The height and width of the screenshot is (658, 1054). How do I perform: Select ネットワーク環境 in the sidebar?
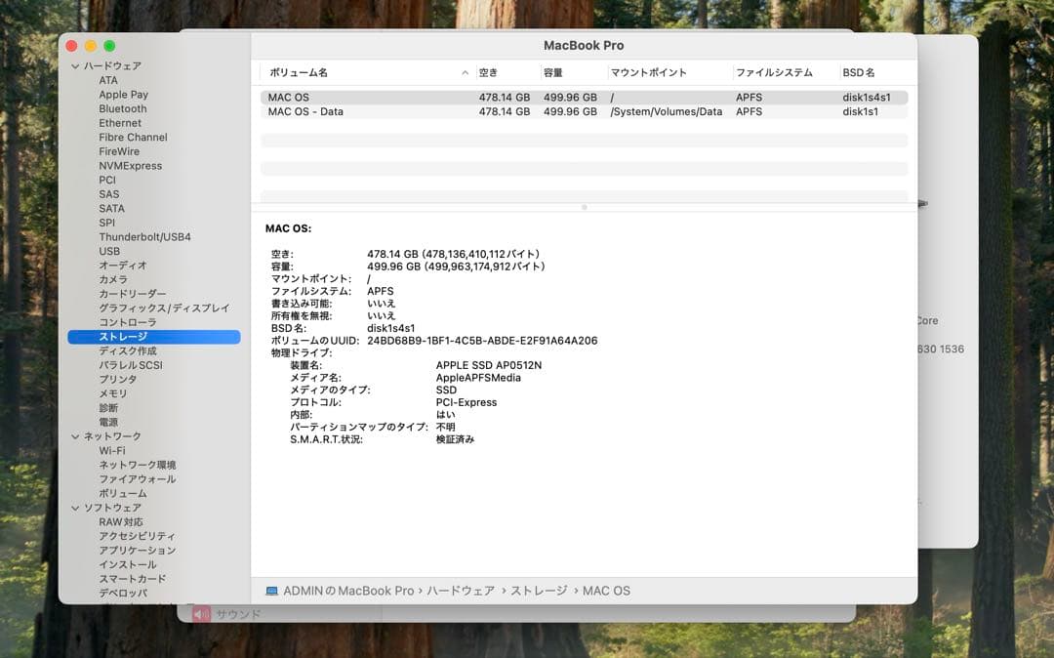[x=138, y=465]
